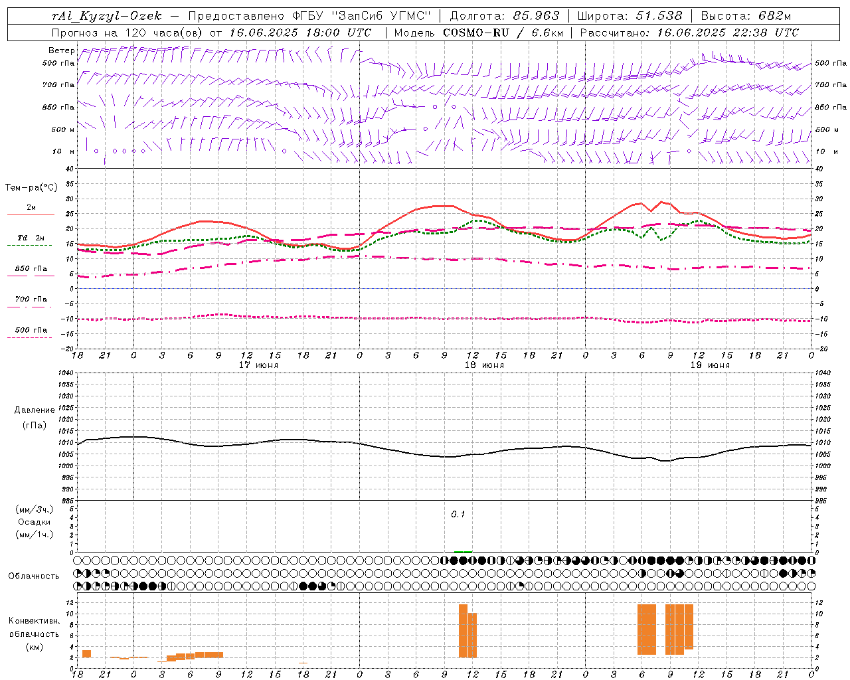
Task: Click the solid red 2м legend line
Action: coord(31,214)
